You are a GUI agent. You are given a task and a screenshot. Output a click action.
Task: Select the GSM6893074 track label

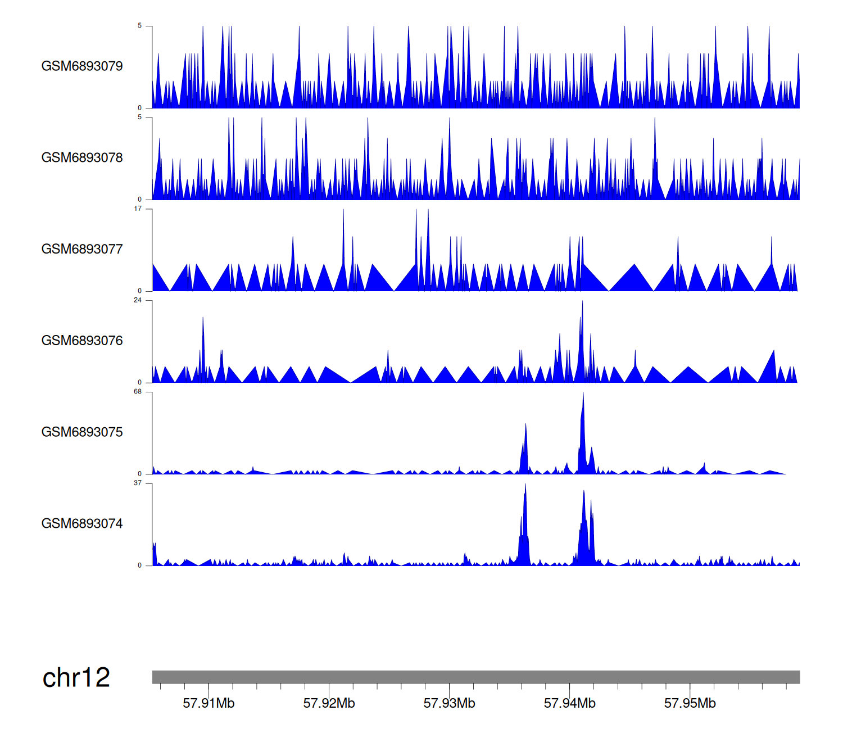[82, 524]
